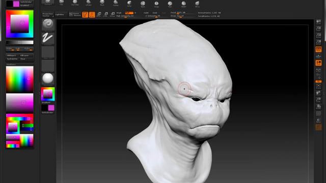Click the Actual size icon in right shelf
The image size is (326, 183).
tap(318, 35)
